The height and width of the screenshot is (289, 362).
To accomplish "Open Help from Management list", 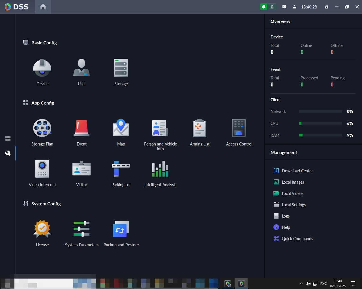I will (282, 227).
